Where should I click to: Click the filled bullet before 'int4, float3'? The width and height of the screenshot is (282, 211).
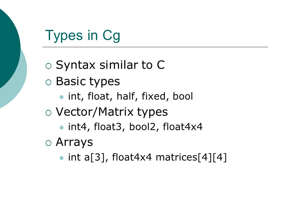click(61, 127)
